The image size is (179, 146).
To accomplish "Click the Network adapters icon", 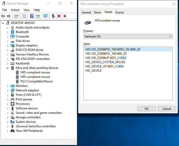I will (x=12, y=90).
